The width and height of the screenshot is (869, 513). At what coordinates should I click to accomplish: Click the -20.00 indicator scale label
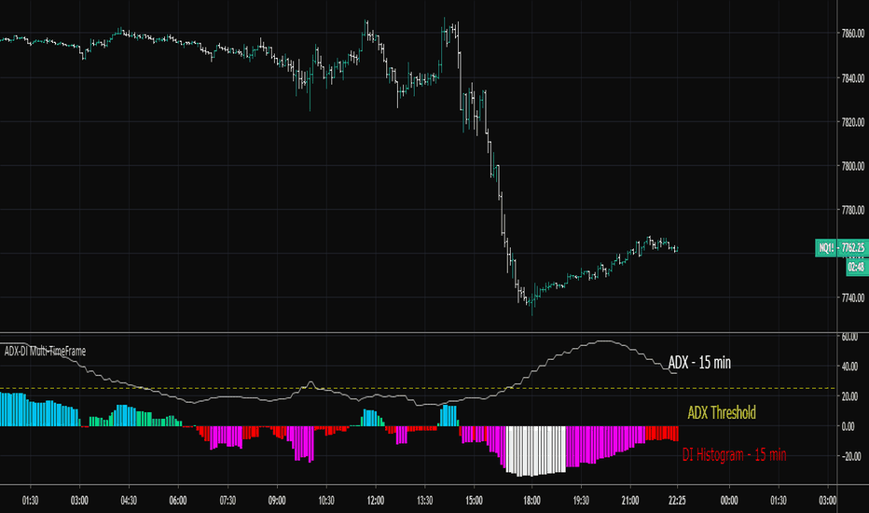(851, 456)
